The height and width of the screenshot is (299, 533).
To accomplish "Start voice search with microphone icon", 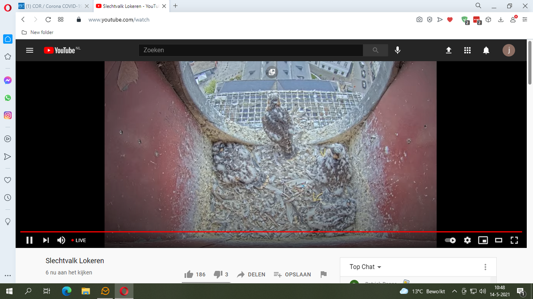I will point(398,50).
